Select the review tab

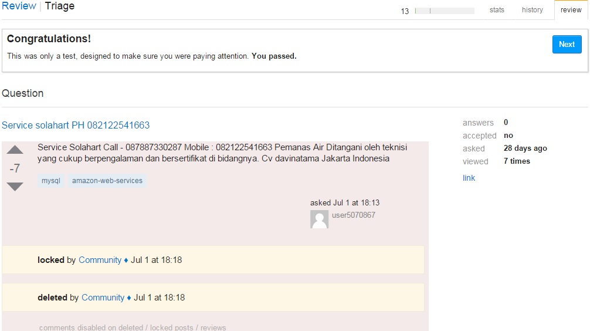click(x=571, y=10)
